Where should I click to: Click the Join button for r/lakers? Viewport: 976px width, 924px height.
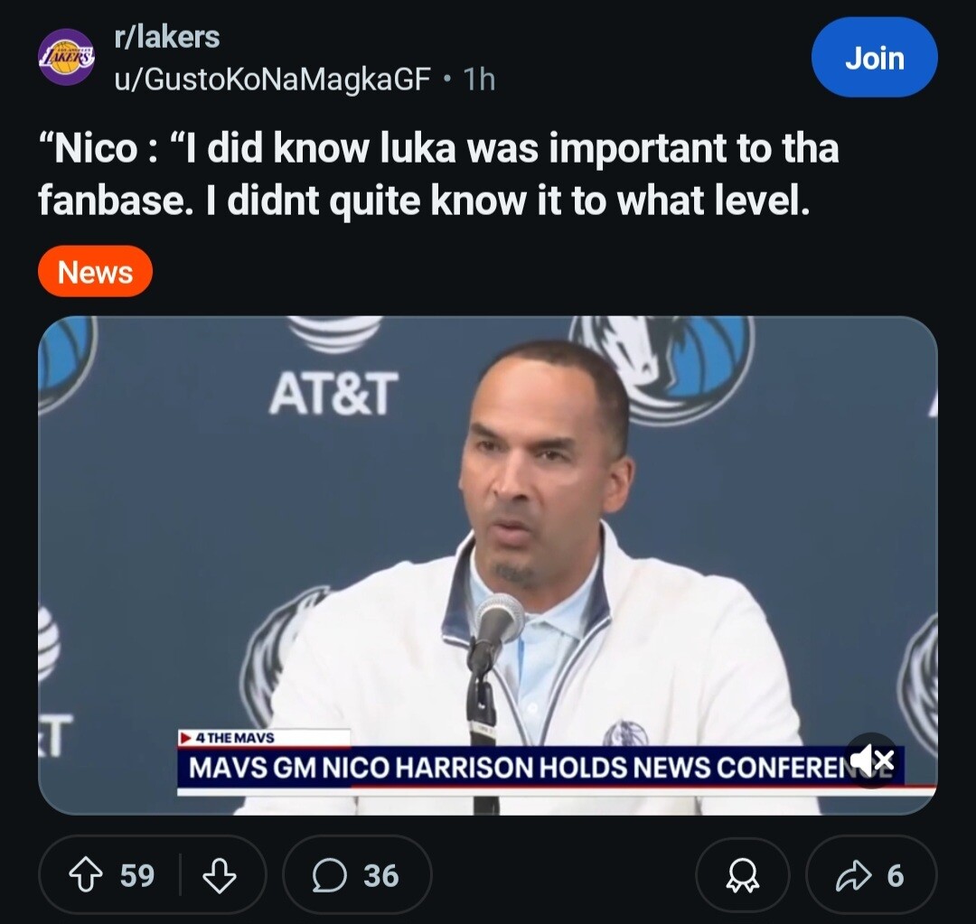874,59
